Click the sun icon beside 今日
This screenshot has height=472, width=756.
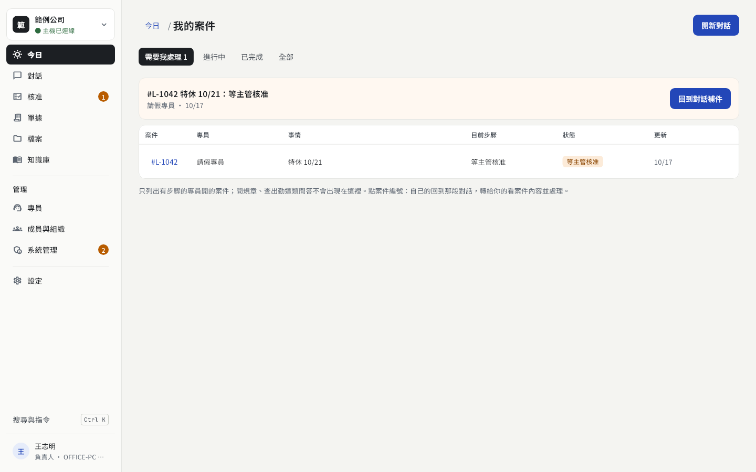[x=17, y=55]
